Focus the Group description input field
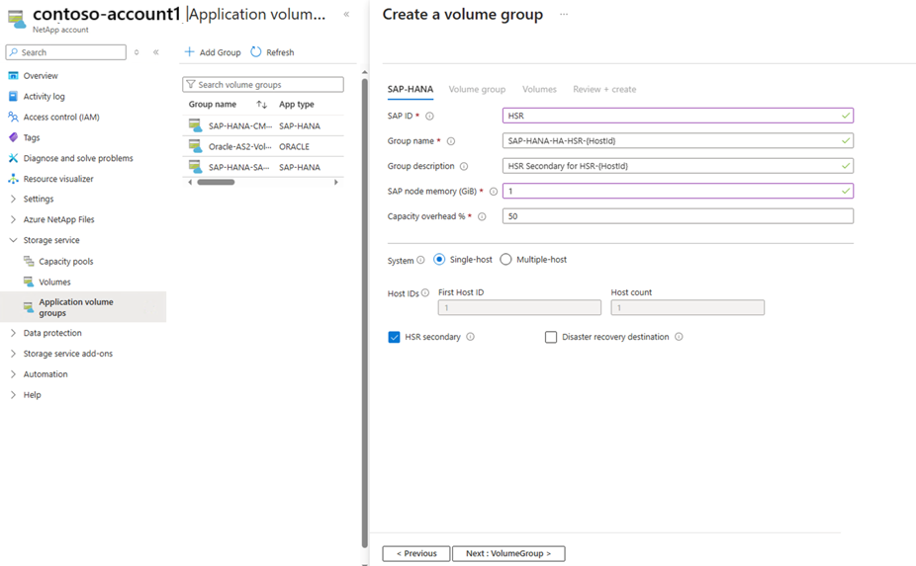Screen dimensions: 916x566 coord(678,166)
